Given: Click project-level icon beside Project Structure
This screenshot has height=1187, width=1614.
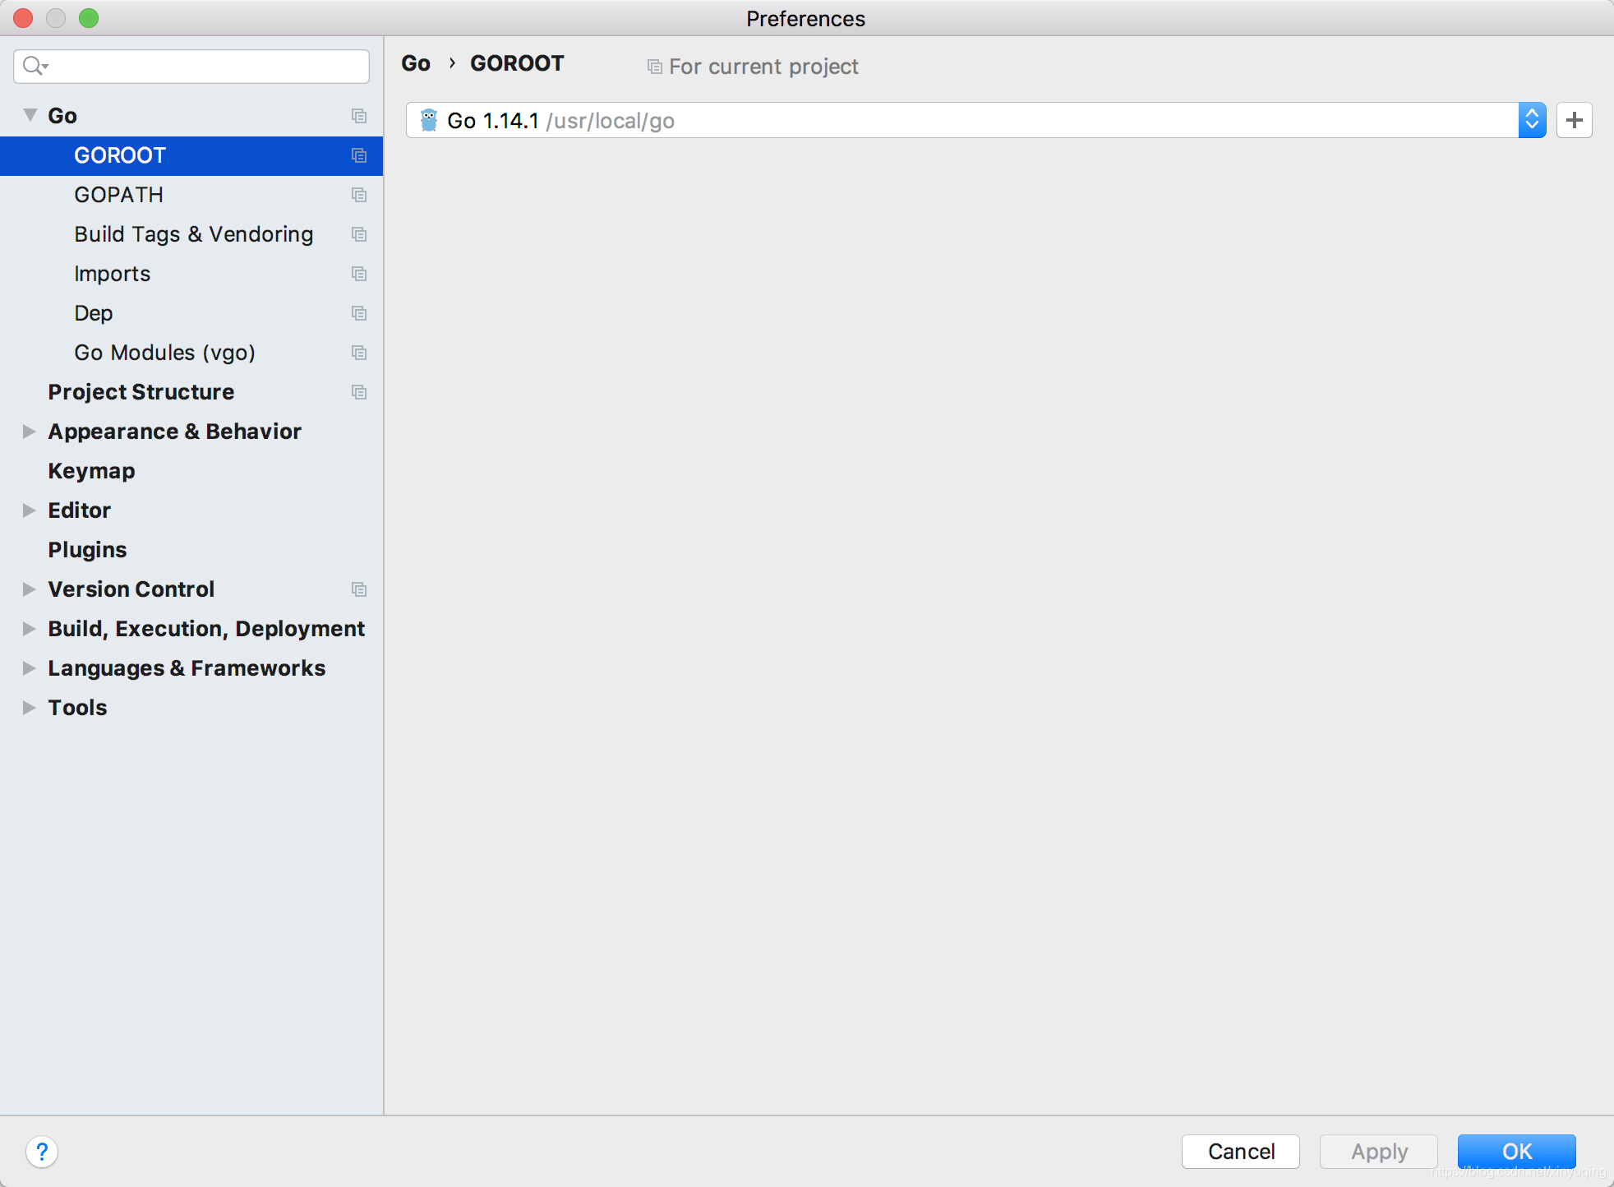Looking at the screenshot, I should click(x=358, y=392).
